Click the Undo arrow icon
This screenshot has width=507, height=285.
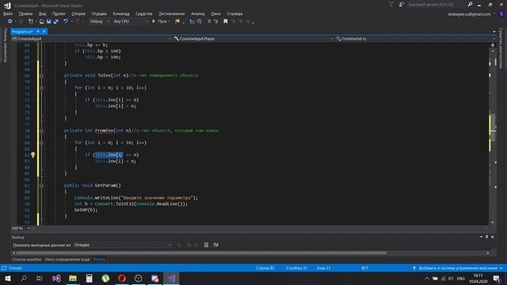pyautogui.click(x=65, y=21)
